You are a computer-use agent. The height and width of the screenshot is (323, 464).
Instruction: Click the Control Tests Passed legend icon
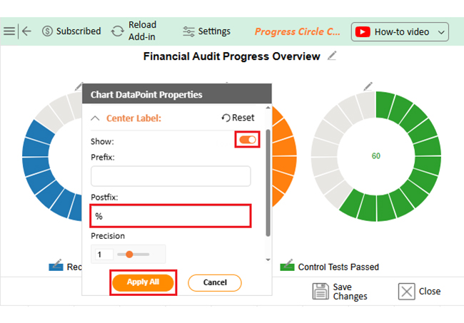[287, 267]
